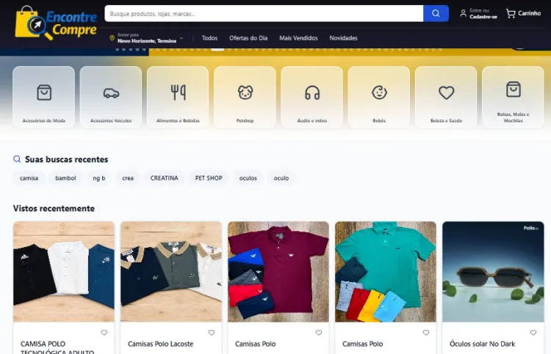Open Acessórios de Moda category
The height and width of the screenshot is (354, 551).
43,97
